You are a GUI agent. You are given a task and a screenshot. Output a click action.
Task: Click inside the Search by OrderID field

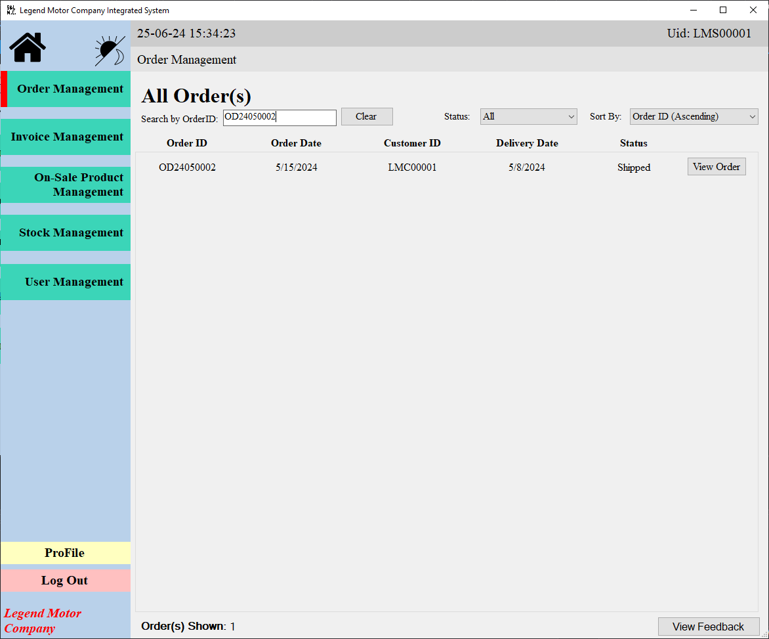click(x=280, y=118)
